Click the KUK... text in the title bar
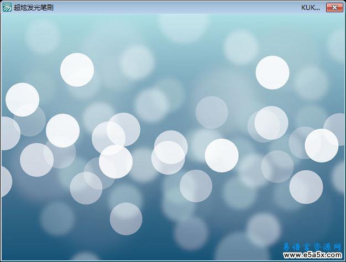Viewport: 346px width, 262px height. coord(311,8)
